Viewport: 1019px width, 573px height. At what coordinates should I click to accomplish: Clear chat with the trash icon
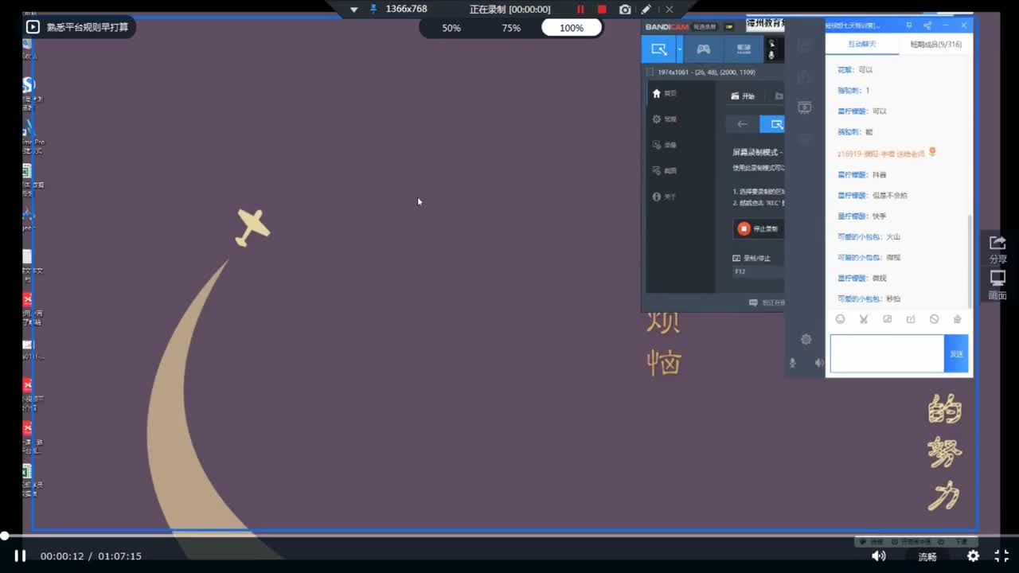958,319
